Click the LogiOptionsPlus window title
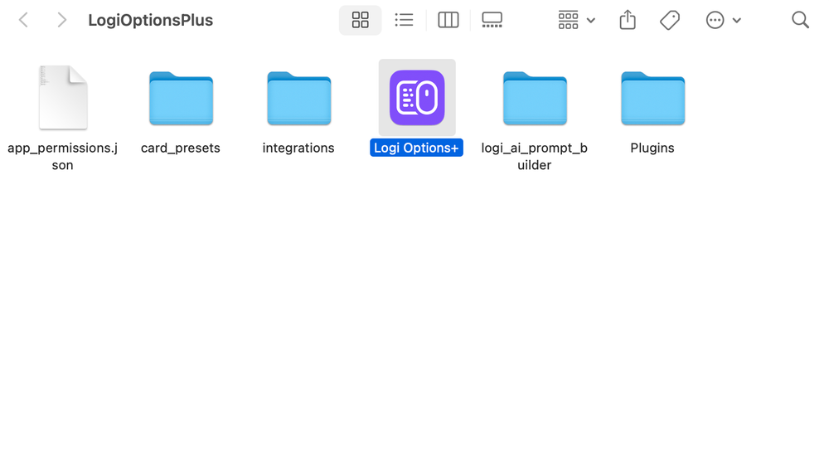 [151, 20]
